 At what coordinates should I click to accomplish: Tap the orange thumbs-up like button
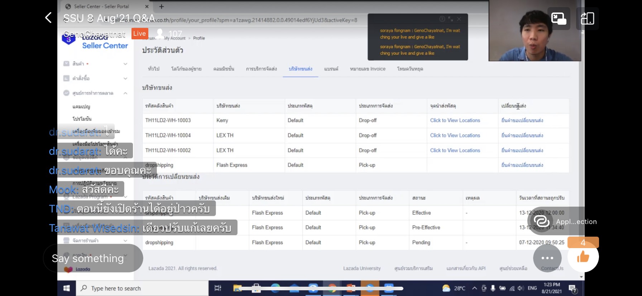(583, 257)
